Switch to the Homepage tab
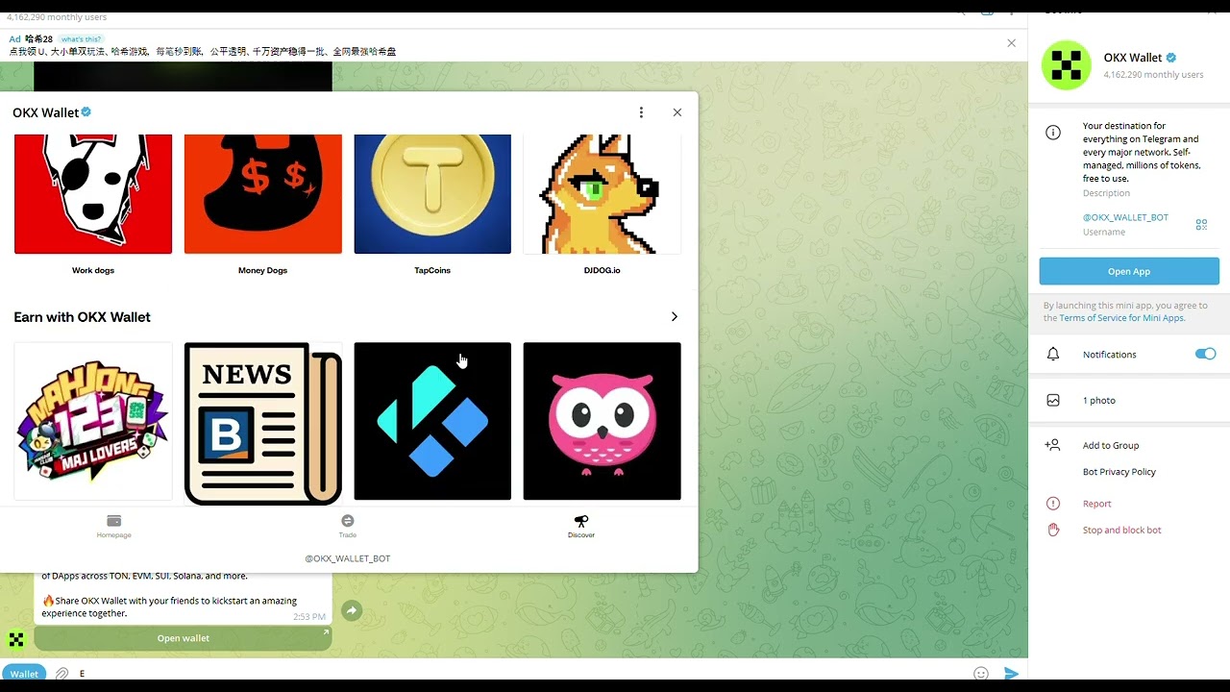Viewport: 1230px width, 692px height. (x=114, y=526)
